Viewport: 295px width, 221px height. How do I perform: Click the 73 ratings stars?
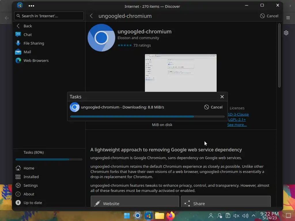pyautogui.click(x=124, y=45)
